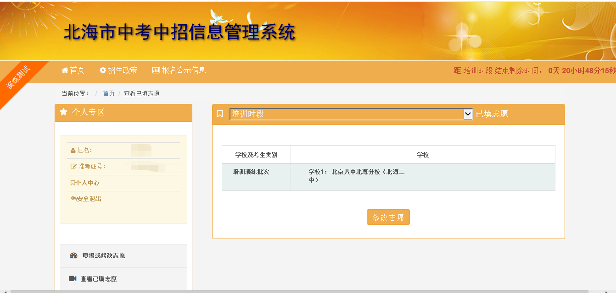The image size is (616, 293).
Task: Click the chart icon beside 报名公示信息
Action: click(x=156, y=71)
